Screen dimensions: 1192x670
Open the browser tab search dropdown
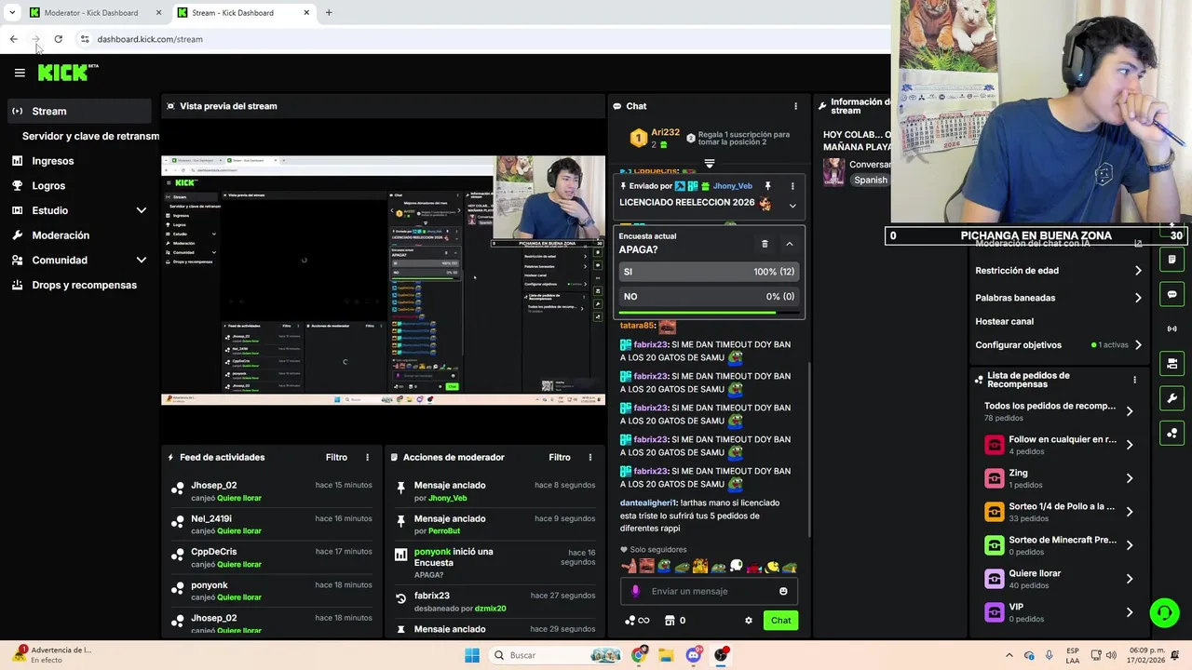[x=12, y=12]
